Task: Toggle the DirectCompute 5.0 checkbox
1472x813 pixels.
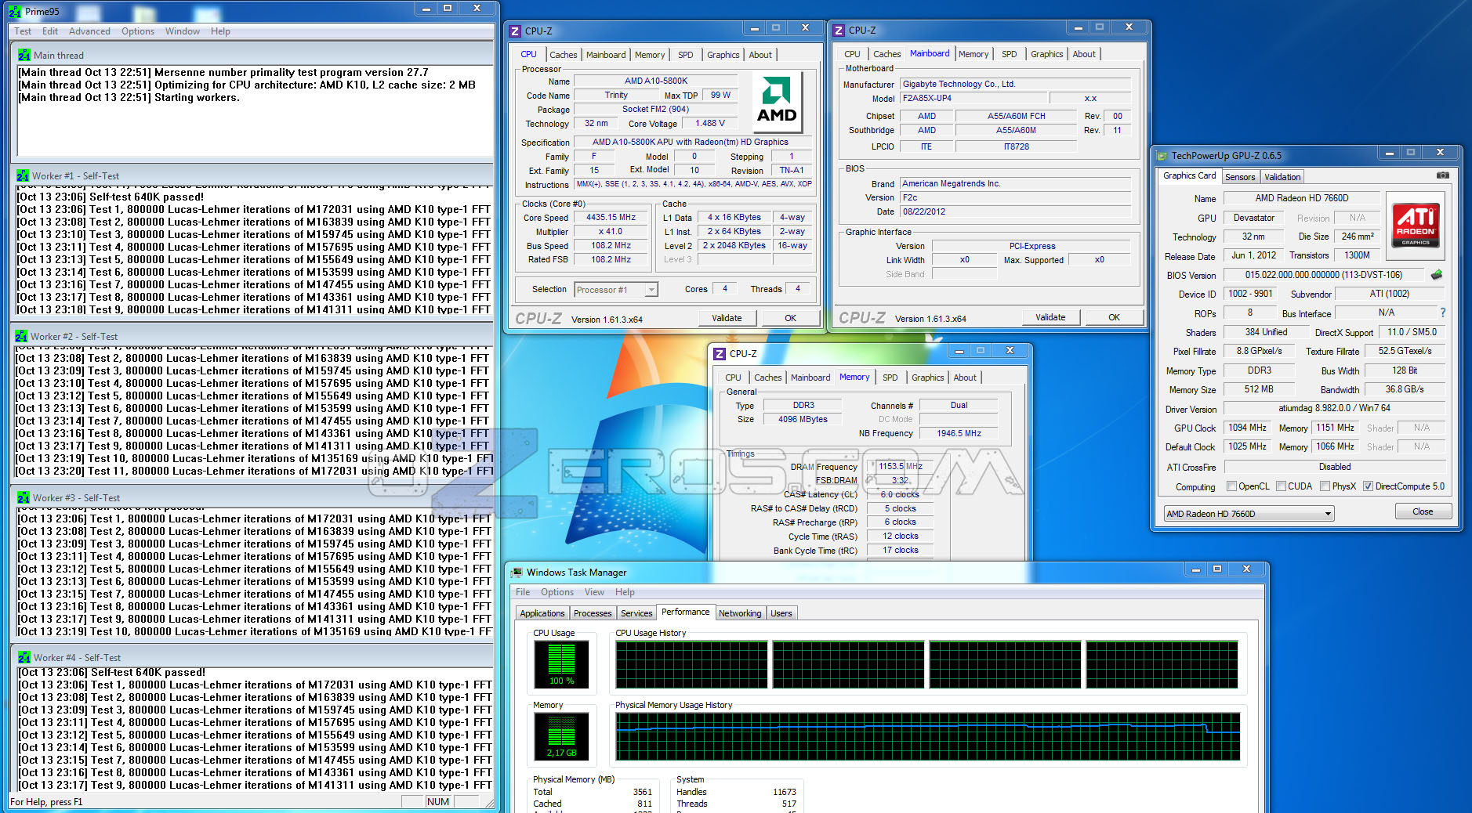Action: [x=1368, y=486]
